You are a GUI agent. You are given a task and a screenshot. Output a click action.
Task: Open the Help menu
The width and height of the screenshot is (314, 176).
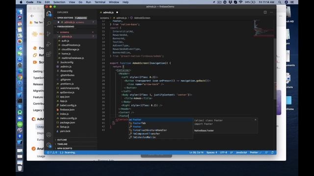(126, 2)
